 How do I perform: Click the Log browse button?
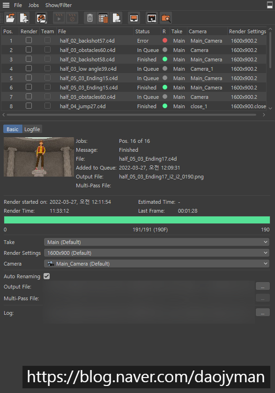[263, 312]
